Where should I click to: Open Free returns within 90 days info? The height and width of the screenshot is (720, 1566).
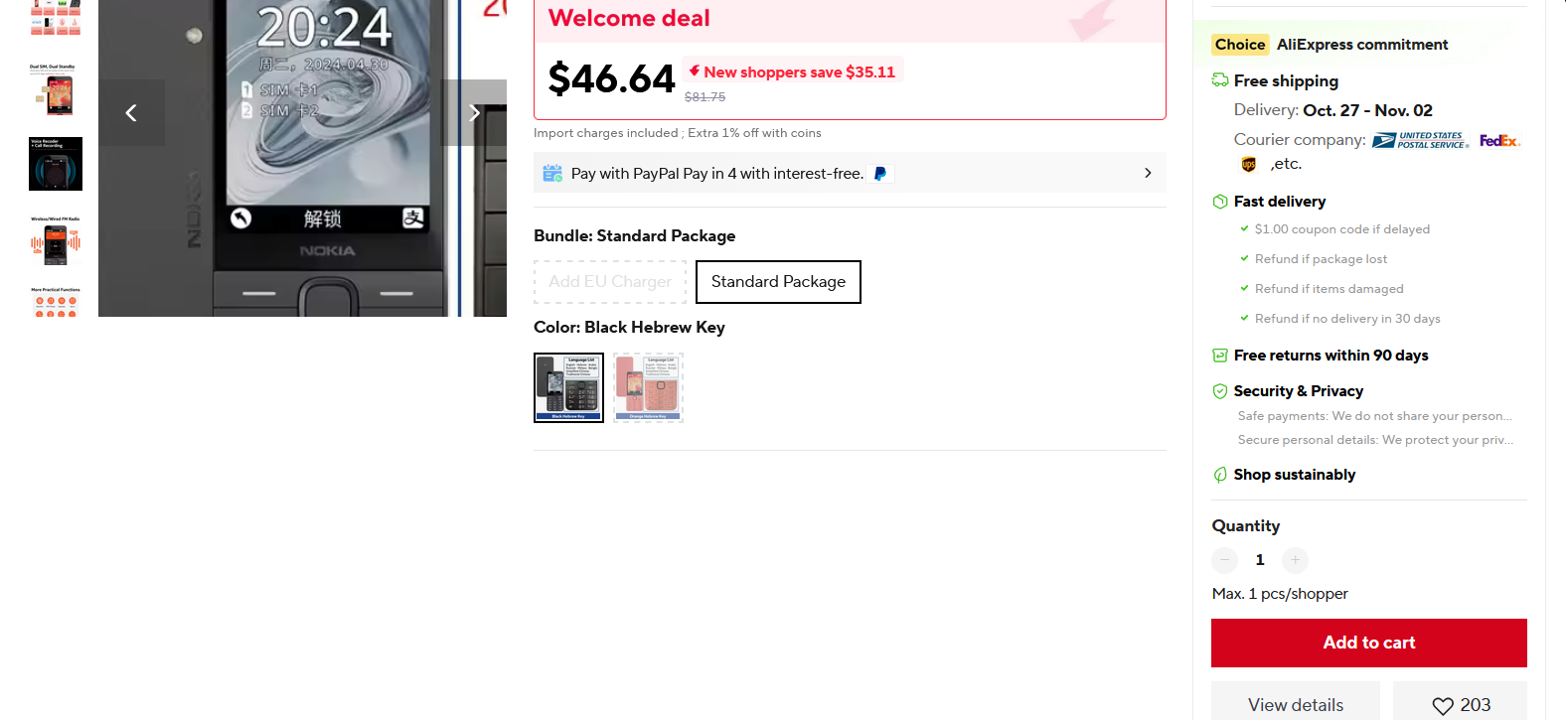[x=1331, y=356]
